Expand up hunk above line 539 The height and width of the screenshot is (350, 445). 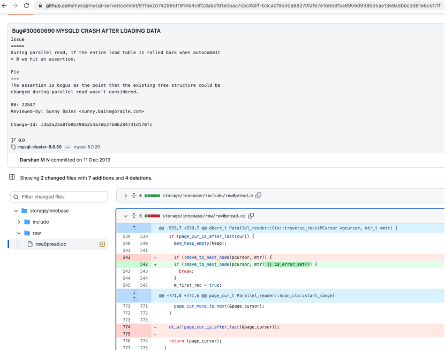tap(134, 228)
